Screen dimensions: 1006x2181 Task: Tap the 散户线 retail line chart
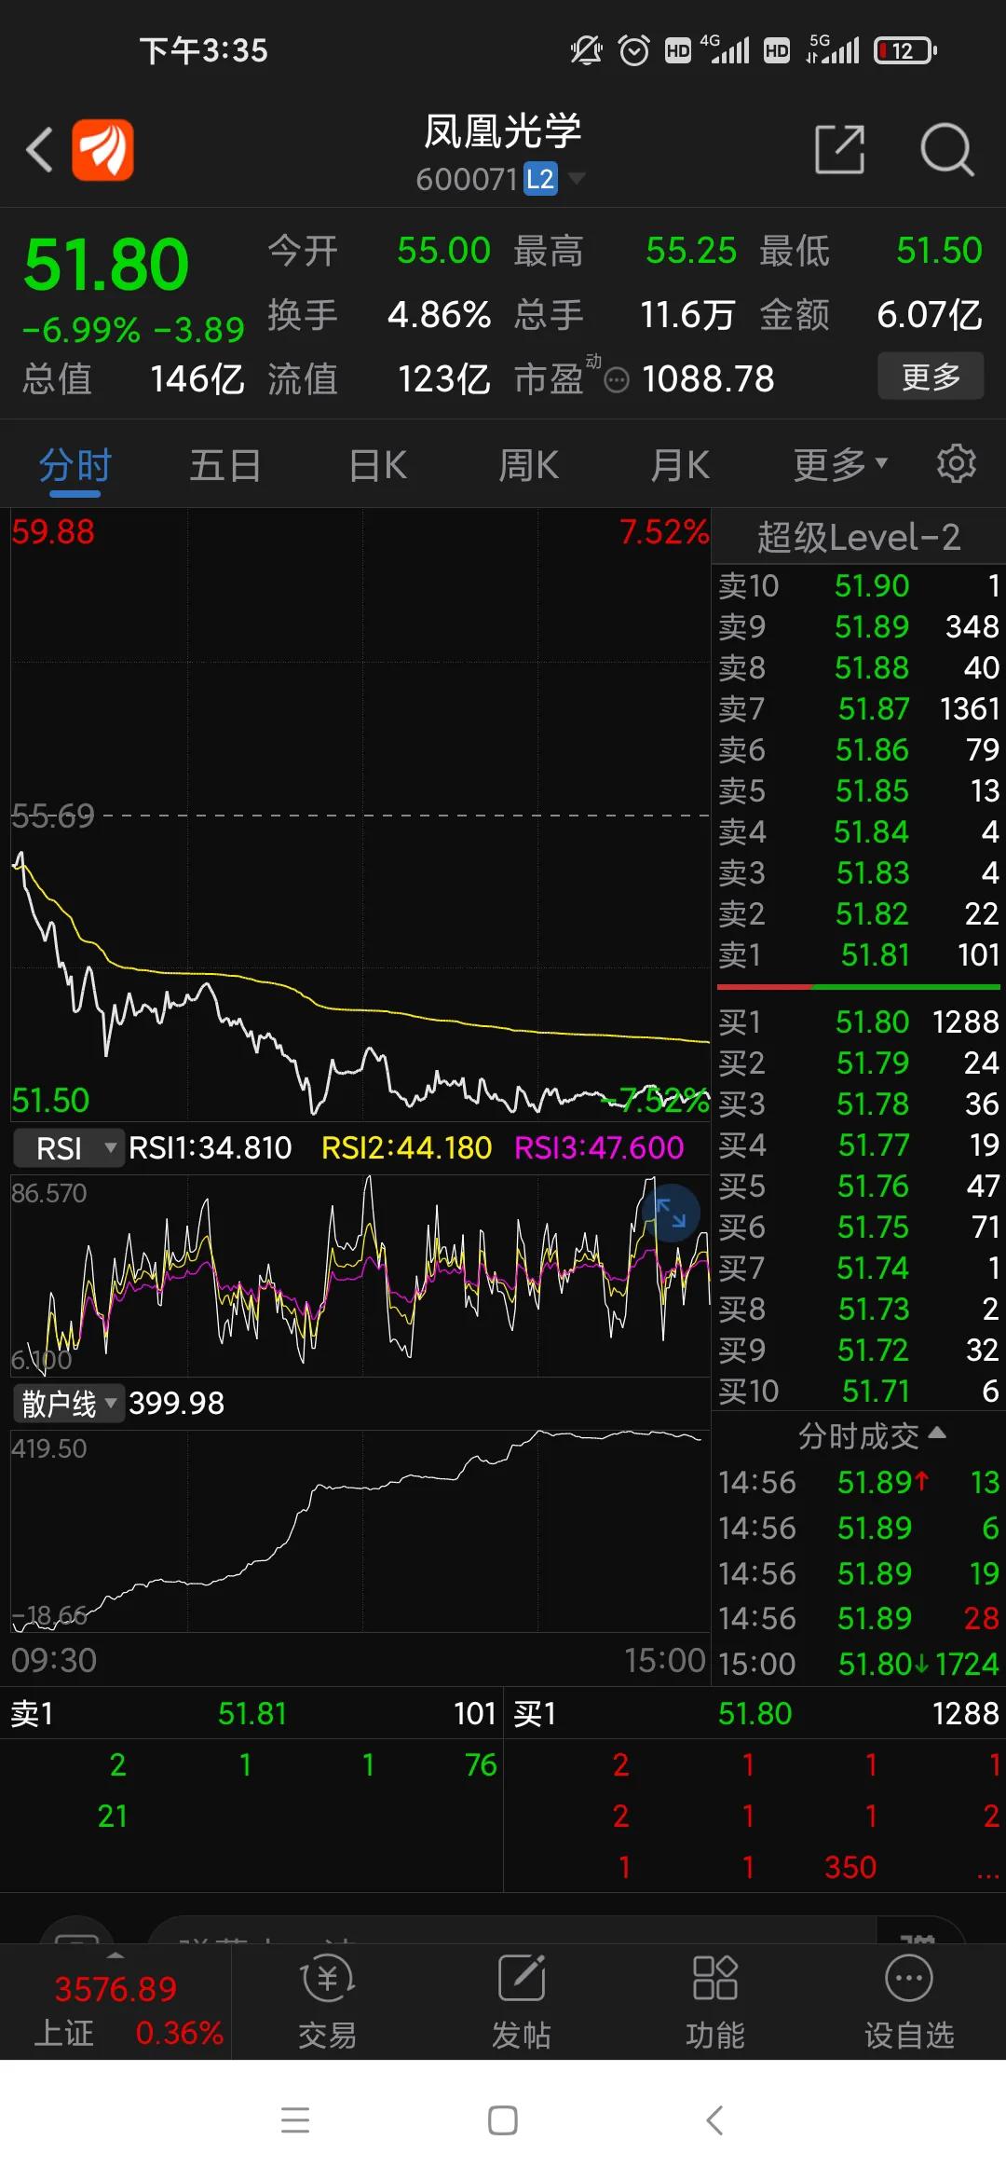click(360, 1530)
